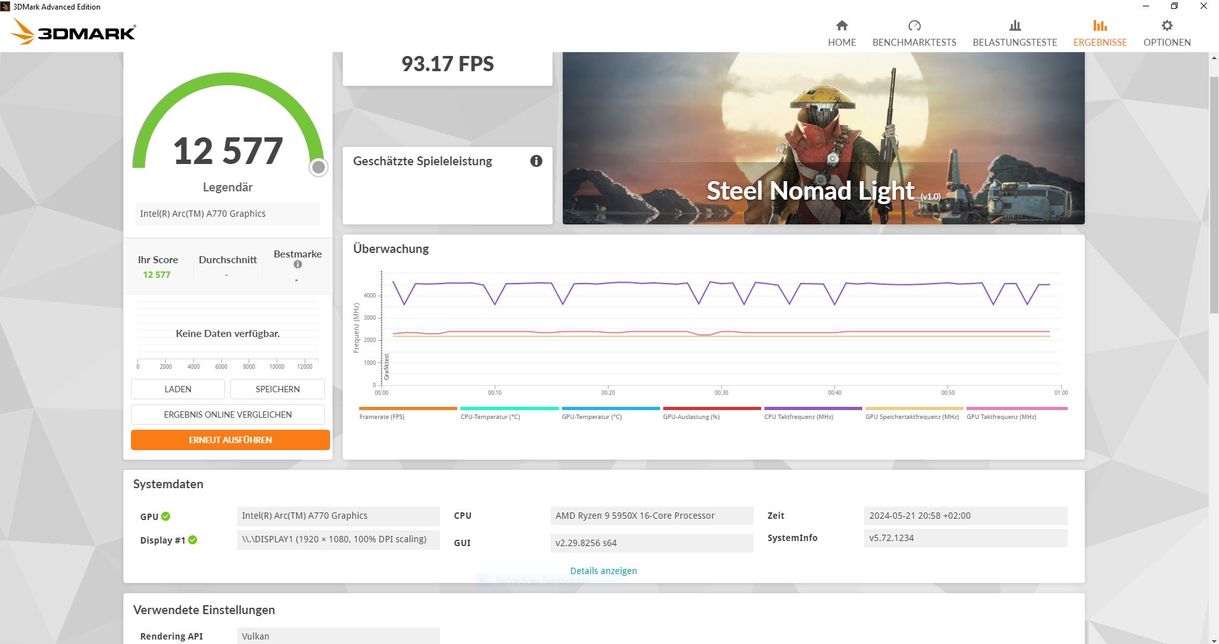Click the green Ihr Score value 12 577

point(156,275)
